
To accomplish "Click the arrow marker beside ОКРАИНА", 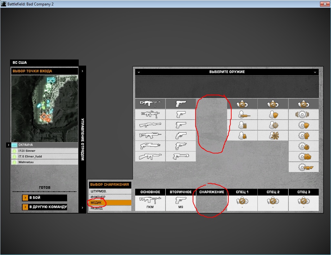I will click(8, 145).
